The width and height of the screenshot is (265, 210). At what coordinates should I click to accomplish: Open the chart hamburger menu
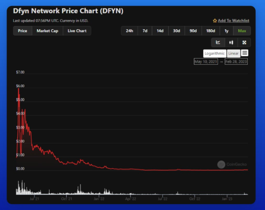coord(245,53)
